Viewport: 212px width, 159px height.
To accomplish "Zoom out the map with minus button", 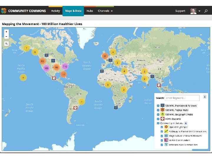I will [6, 37].
